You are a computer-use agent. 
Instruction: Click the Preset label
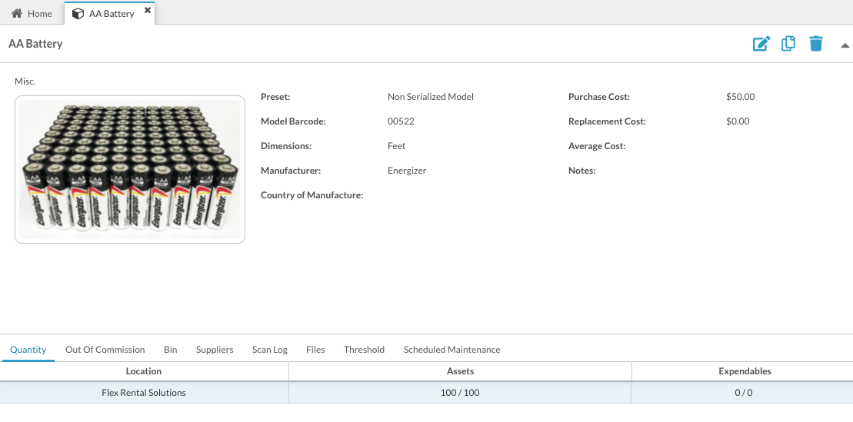[275, 97]
